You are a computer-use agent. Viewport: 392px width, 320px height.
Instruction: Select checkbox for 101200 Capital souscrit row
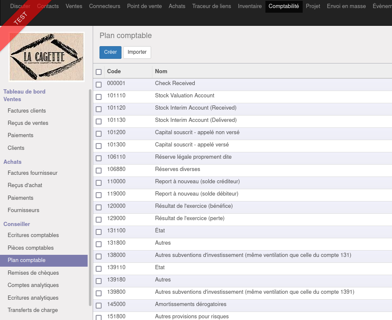(99, 133)
